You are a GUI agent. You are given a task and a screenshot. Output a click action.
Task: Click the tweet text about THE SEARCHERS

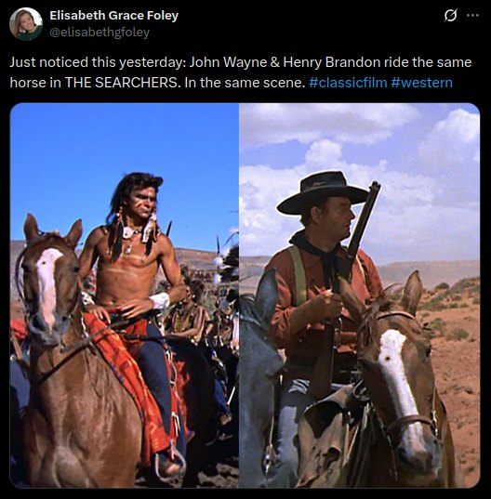(241, 72)
